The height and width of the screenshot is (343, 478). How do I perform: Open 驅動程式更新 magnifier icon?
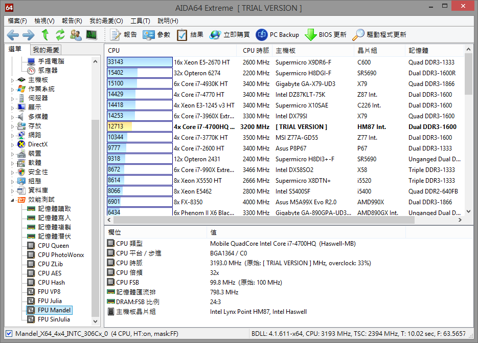pyautogui.click(x=358, y=35)
